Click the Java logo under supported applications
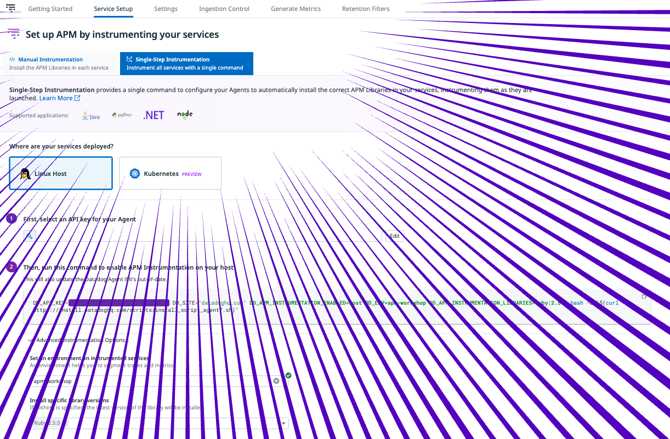 click(x=91, y=115)
